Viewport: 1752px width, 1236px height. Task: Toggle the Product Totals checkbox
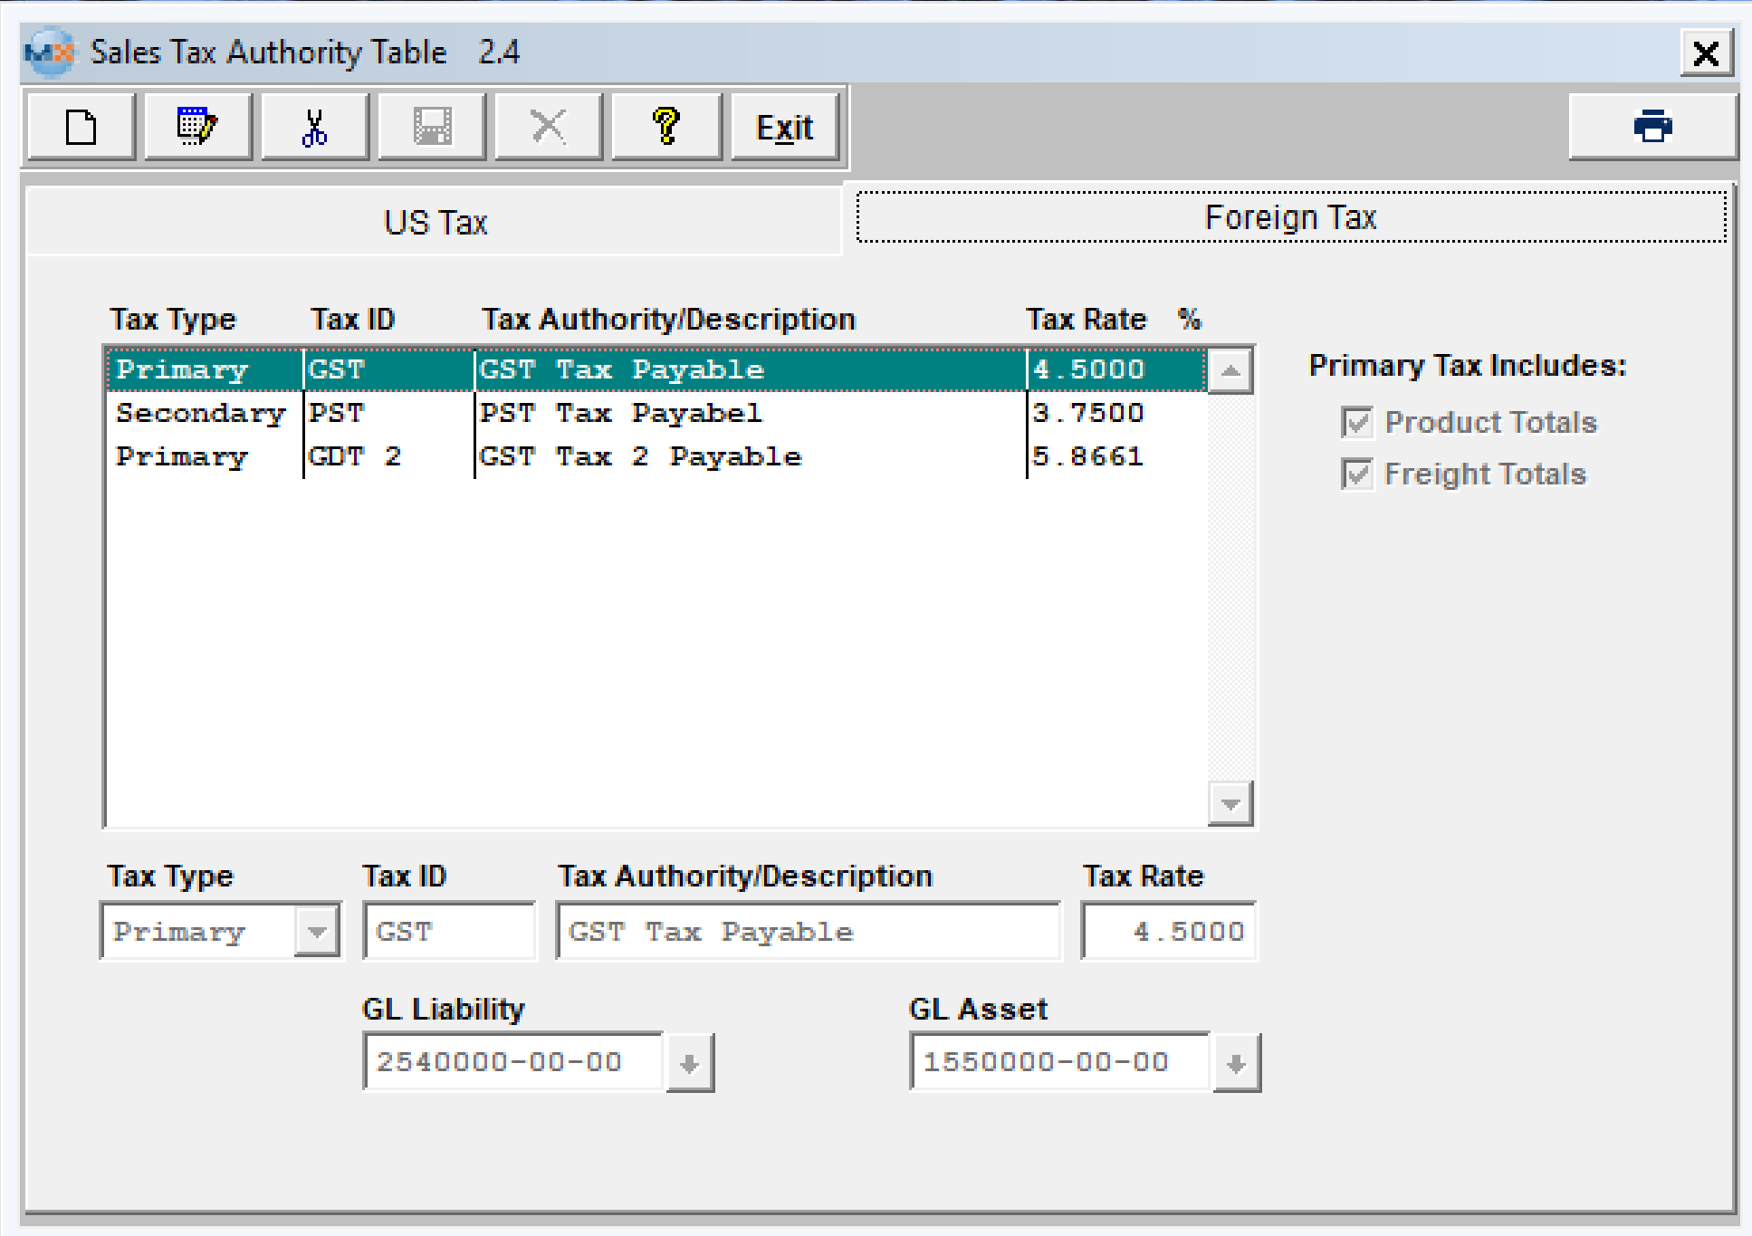1356,423
